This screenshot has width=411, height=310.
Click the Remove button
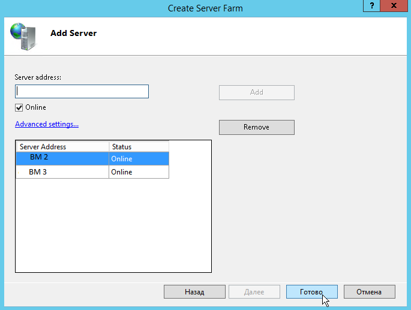click(x=256, y=127)
